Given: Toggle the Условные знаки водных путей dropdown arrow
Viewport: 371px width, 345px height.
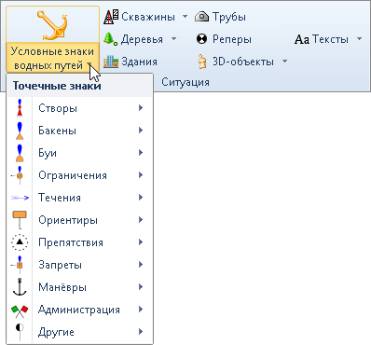Looking at the screenshot, I should [x=89, y=64].
